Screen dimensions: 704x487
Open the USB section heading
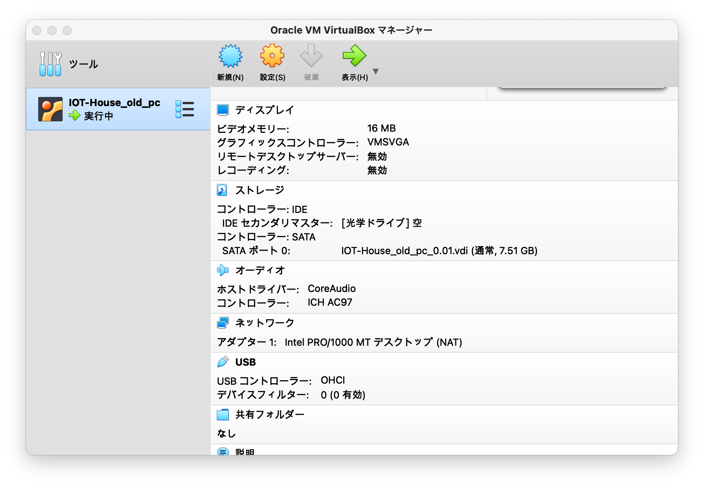[x=245, y=362]
